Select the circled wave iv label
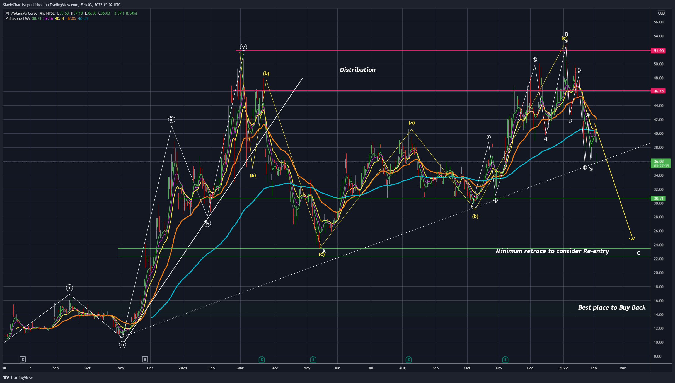 [x=207, y=223]
